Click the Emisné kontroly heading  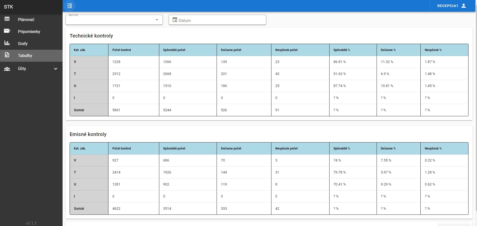pyautogui.click(x=88, y=134)
